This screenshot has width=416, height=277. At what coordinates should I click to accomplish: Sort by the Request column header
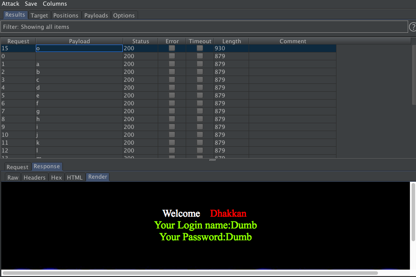pyautogui.click(x=18, y=41)
